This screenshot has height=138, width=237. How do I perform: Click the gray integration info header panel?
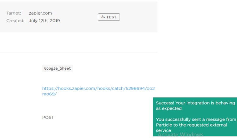(78, 17)
